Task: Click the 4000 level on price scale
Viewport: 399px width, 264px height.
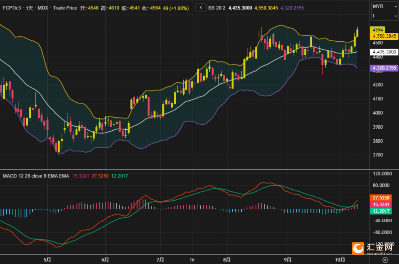Action: [378, 113]
